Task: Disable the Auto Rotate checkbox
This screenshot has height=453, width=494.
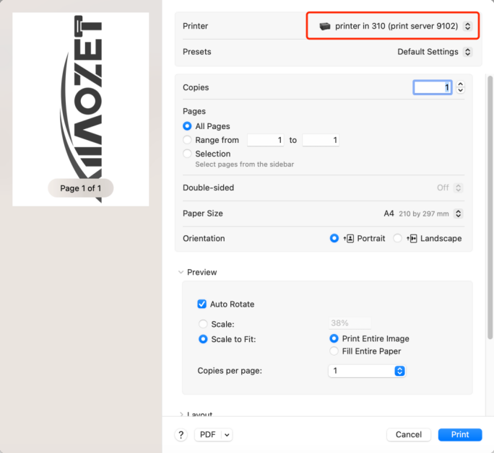Action: 202,304
